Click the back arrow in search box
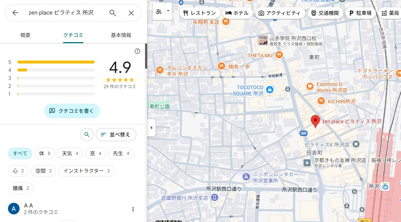This screenshot has width=401, height=222. click(x=15, y=13)
